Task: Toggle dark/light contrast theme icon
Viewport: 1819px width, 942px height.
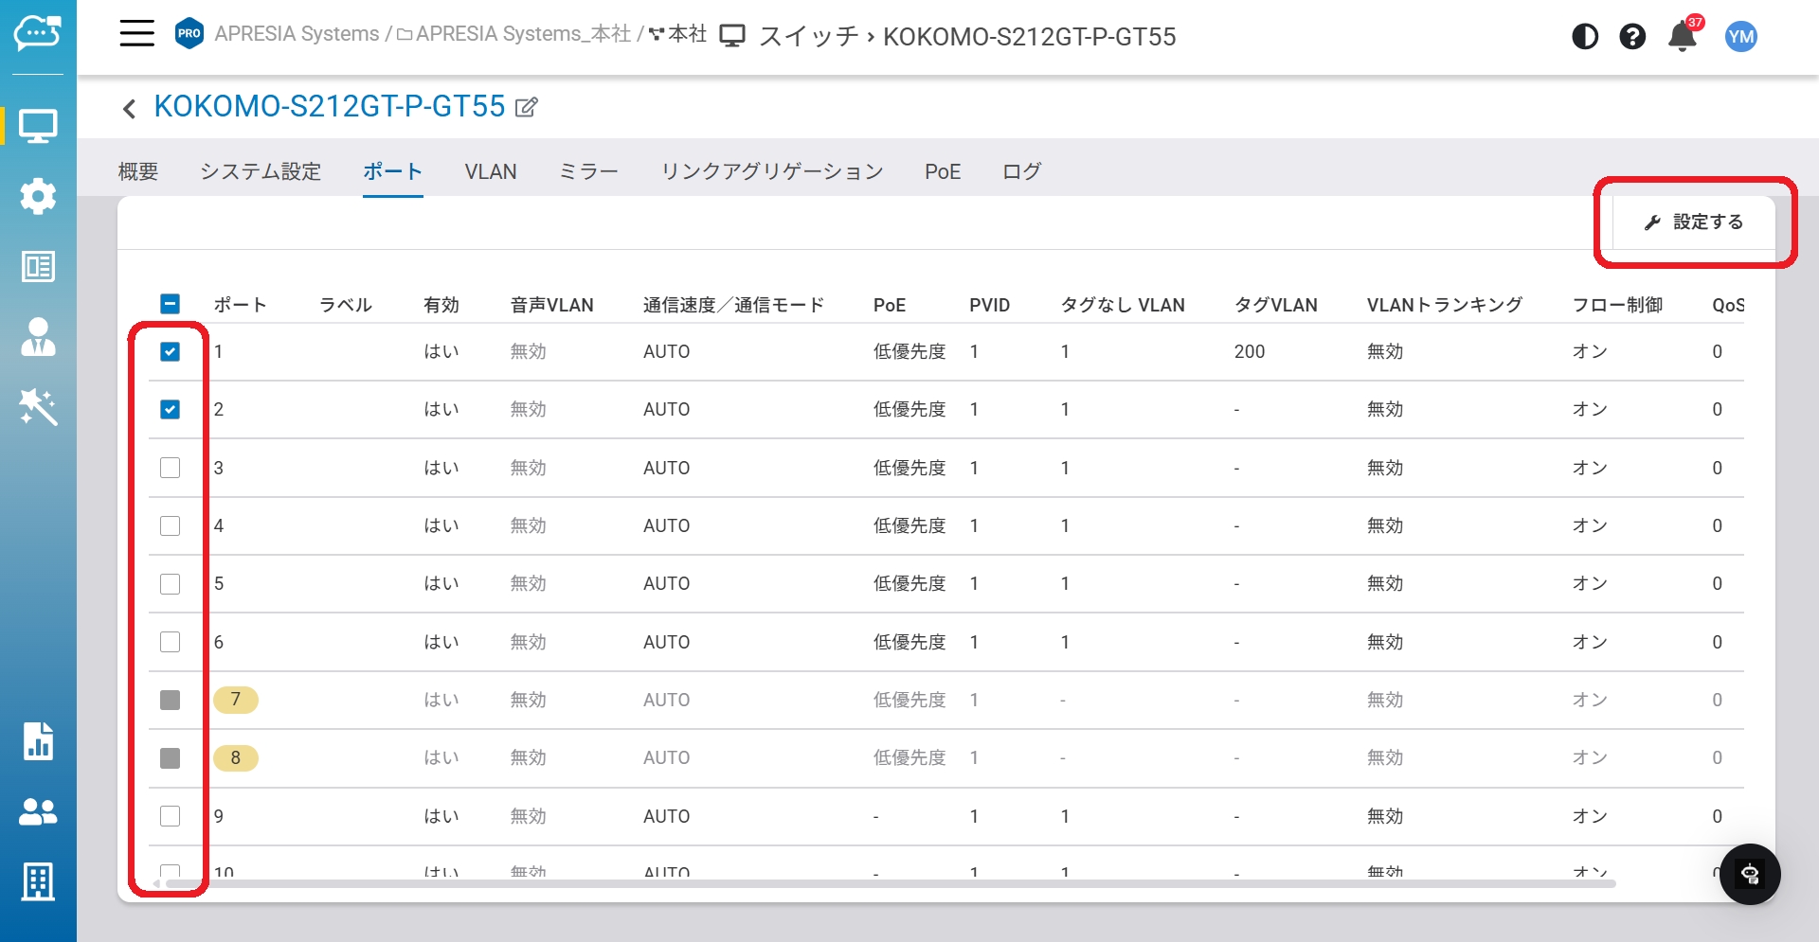Action: click(1585, 37)
